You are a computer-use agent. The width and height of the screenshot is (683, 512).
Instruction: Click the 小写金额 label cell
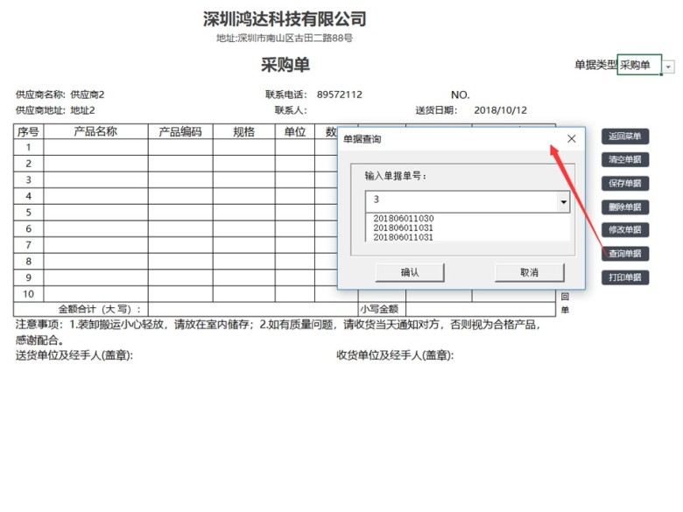coord(382,309)
